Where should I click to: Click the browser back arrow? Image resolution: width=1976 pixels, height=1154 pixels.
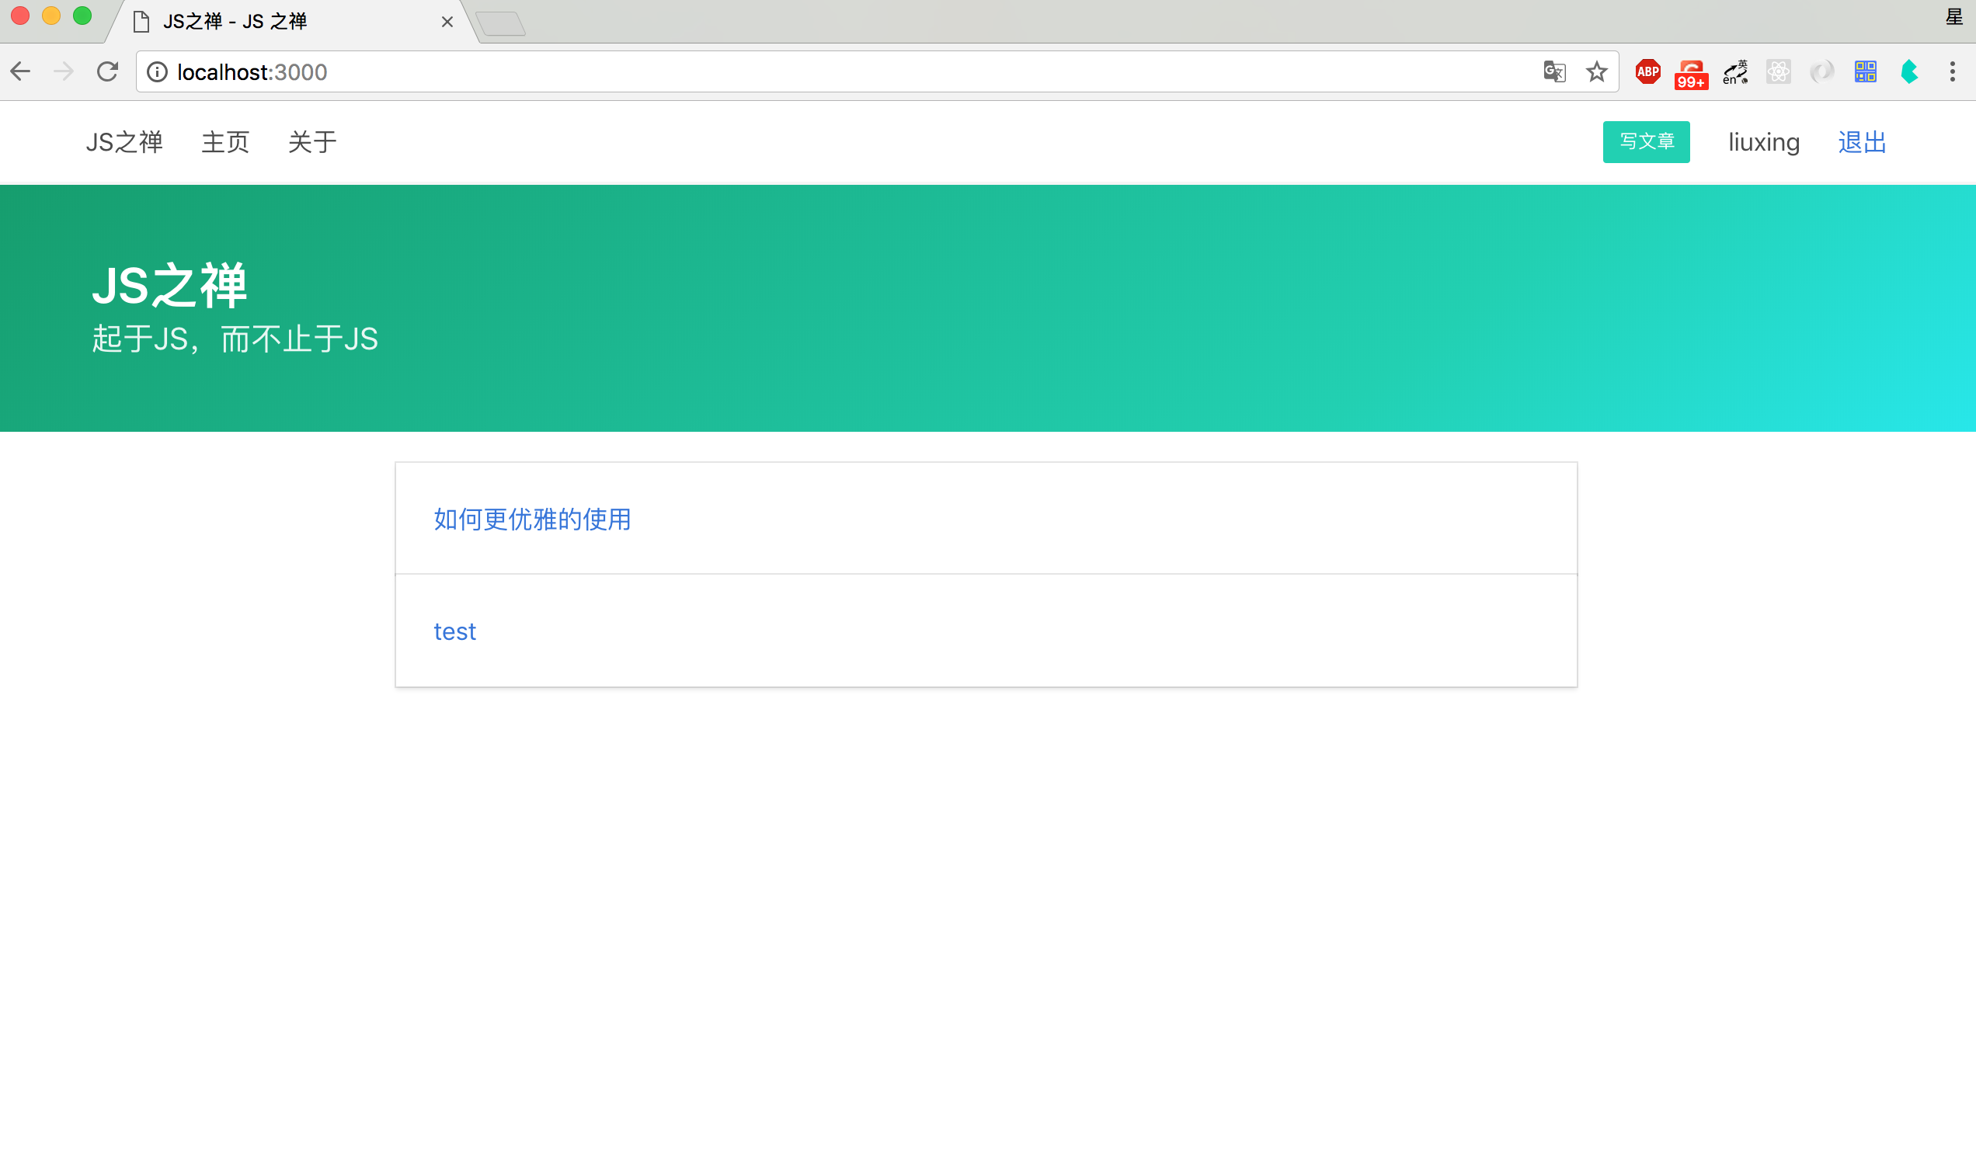click(x=21, y=72)
